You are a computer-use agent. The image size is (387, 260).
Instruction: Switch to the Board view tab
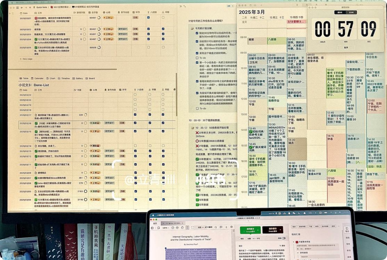tap(90, 78)
